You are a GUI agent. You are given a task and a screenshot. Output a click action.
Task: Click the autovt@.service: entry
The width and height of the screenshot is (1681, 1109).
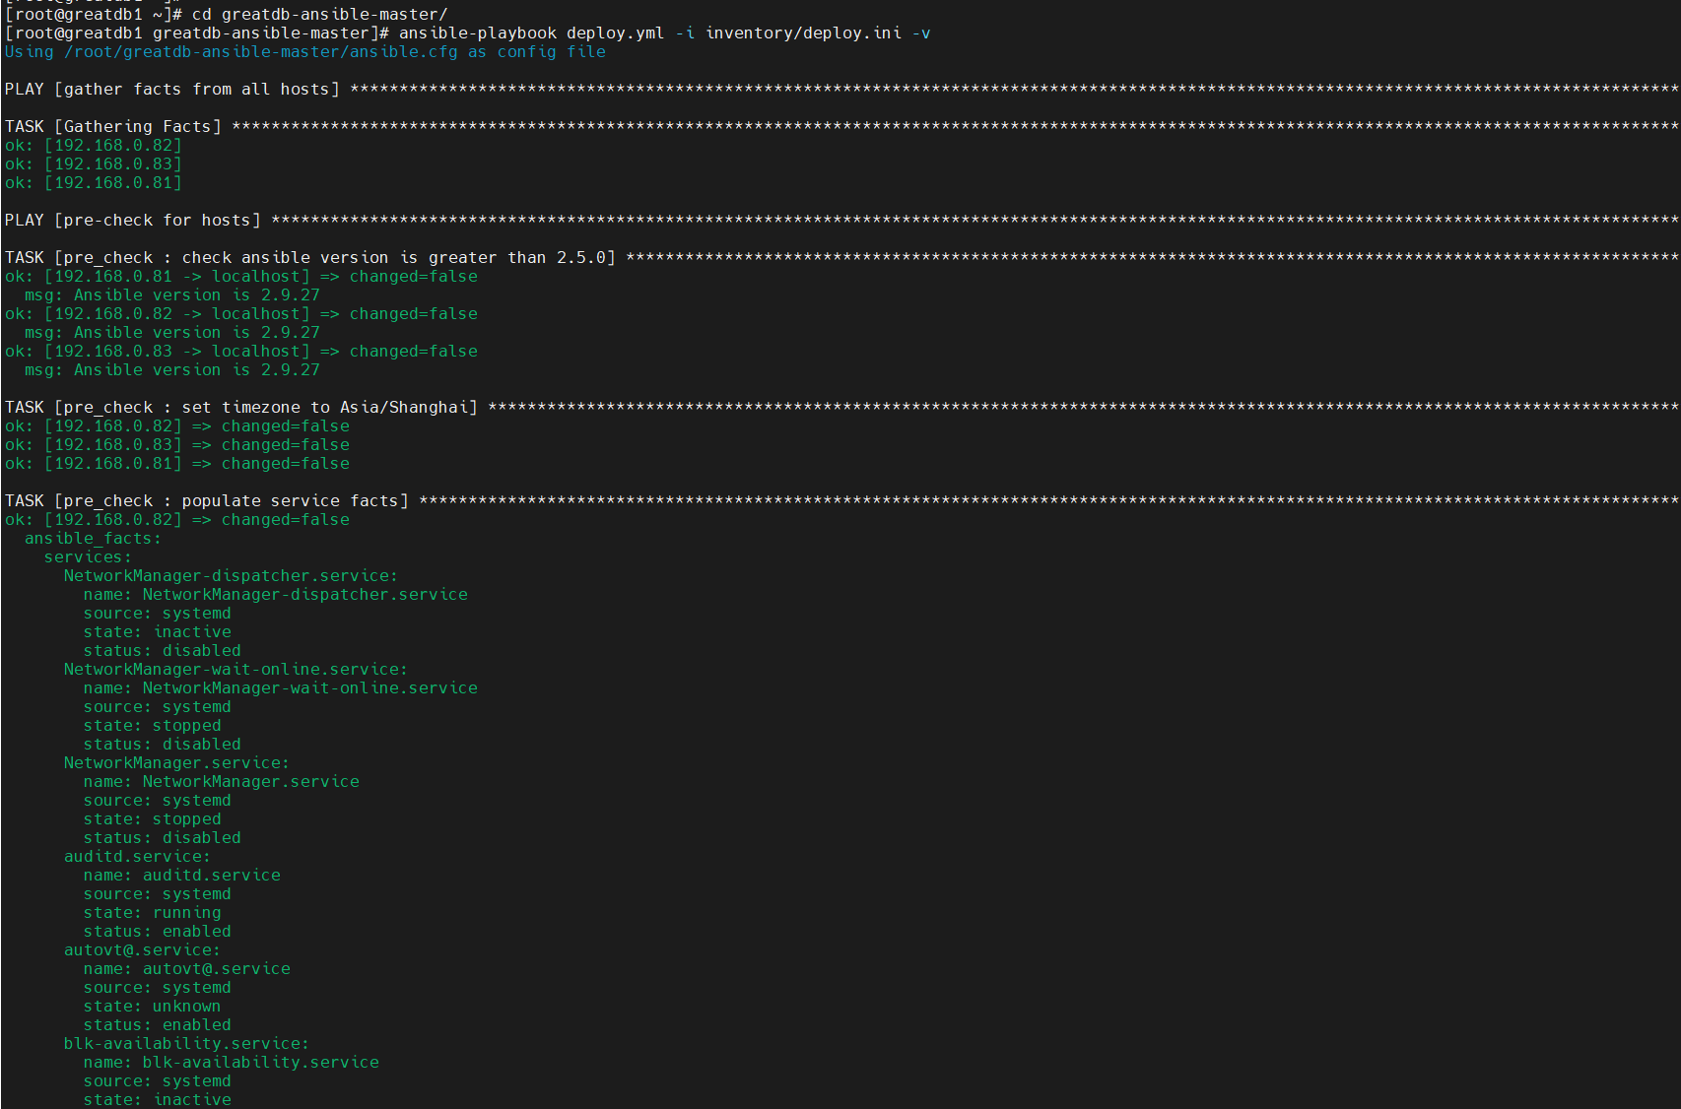[x=142, y=950]
